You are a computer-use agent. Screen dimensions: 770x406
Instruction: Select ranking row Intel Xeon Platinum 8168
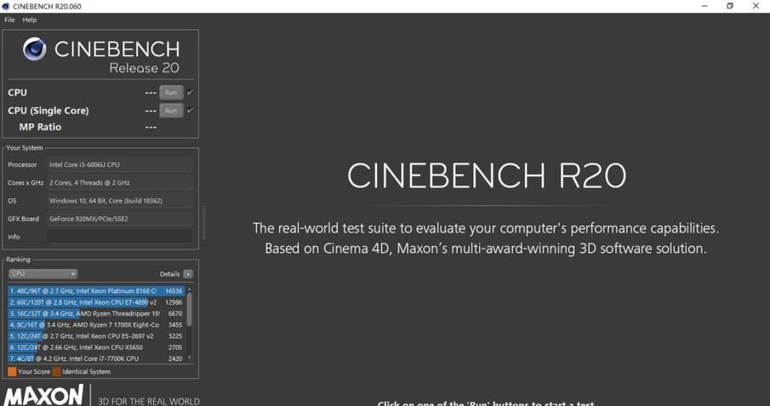96,291
